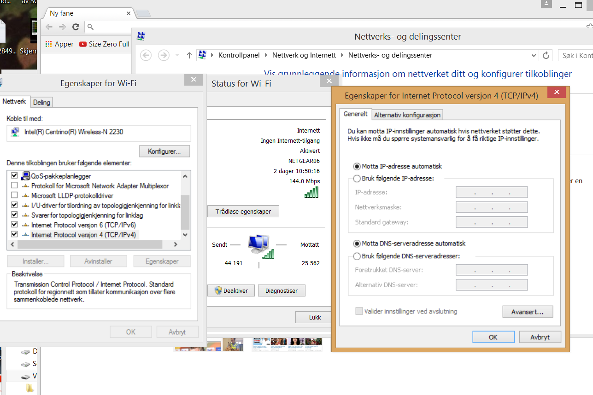Click the Egenskaper button under elements list
The width and height of the screenshot is (593, 395).
(x=162, y=261)
